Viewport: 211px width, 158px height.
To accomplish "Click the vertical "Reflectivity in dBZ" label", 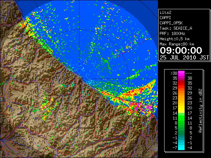I will [x=200, y=111].
